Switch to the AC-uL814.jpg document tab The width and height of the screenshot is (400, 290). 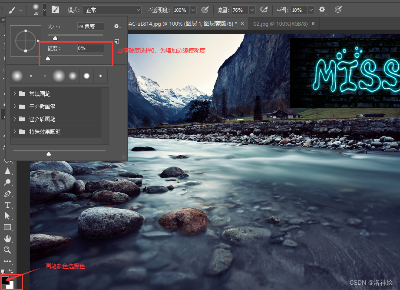coord(183,24)
